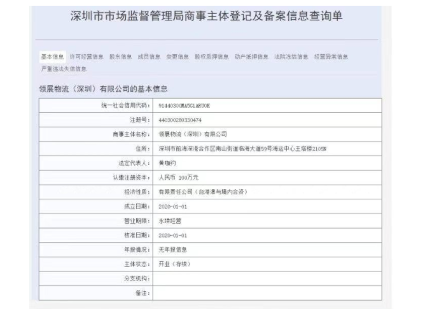Click the 主体状态 value 开业（存续）
425x309 pixels.
[x=174, y=264]
